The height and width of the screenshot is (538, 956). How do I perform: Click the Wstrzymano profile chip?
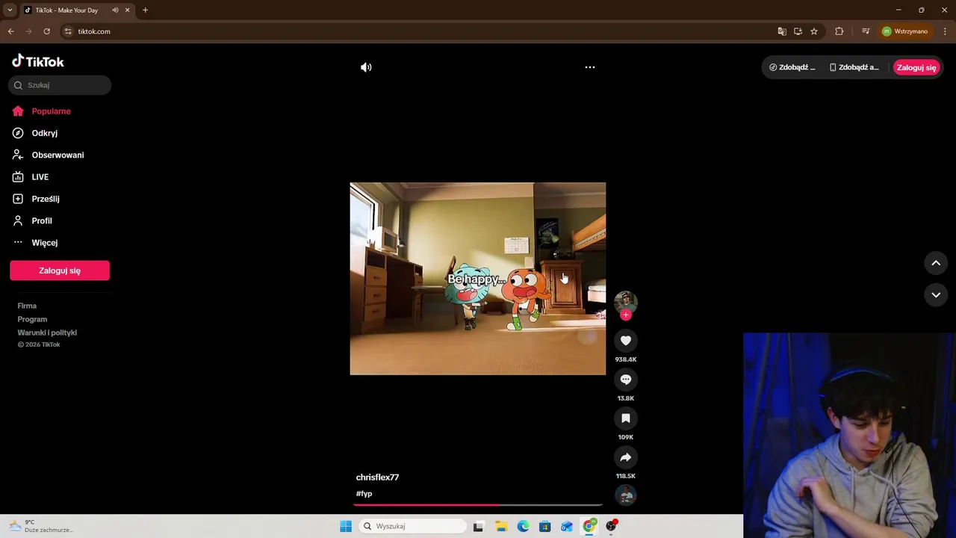[904, 31]
